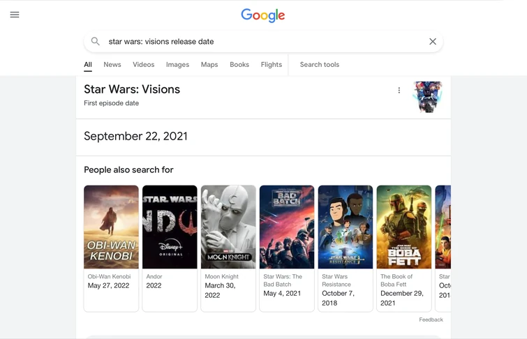Open the Obi-Wan Kenobi poster

tap(111, 227)
